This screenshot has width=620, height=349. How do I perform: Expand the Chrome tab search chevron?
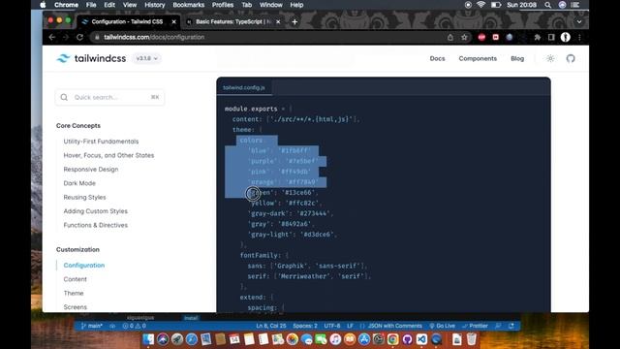coord(579,21)
